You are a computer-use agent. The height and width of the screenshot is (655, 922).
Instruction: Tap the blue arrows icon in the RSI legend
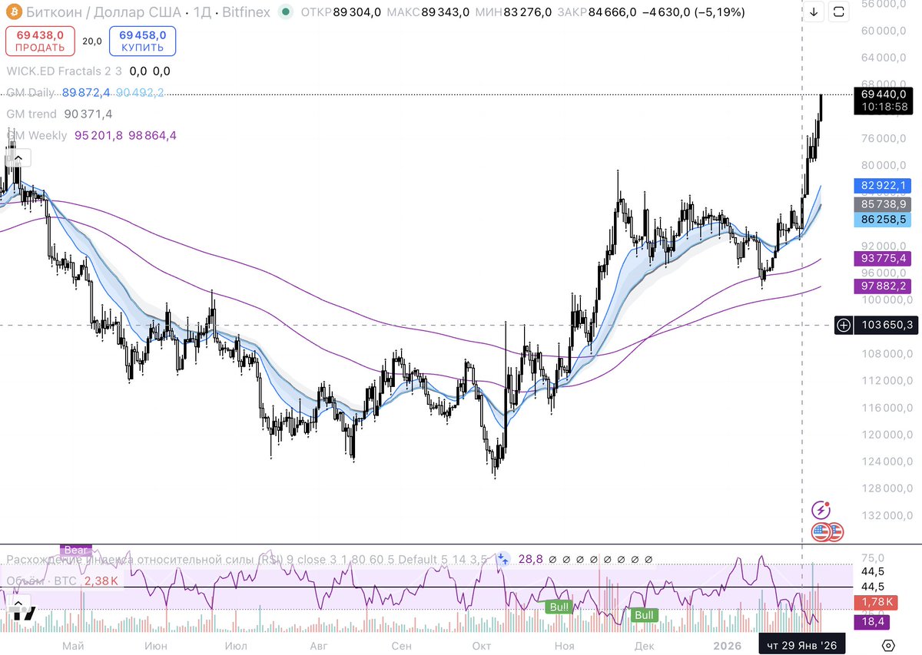[502, 560]
